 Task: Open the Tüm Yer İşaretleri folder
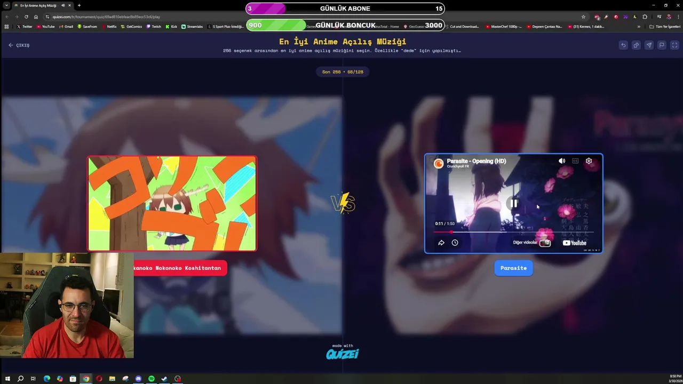[x=664, y=26]
